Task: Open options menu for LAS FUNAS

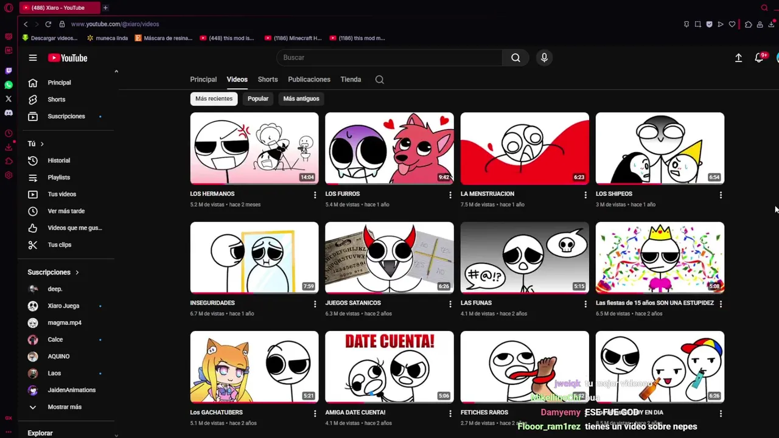Action: (585, 304)
